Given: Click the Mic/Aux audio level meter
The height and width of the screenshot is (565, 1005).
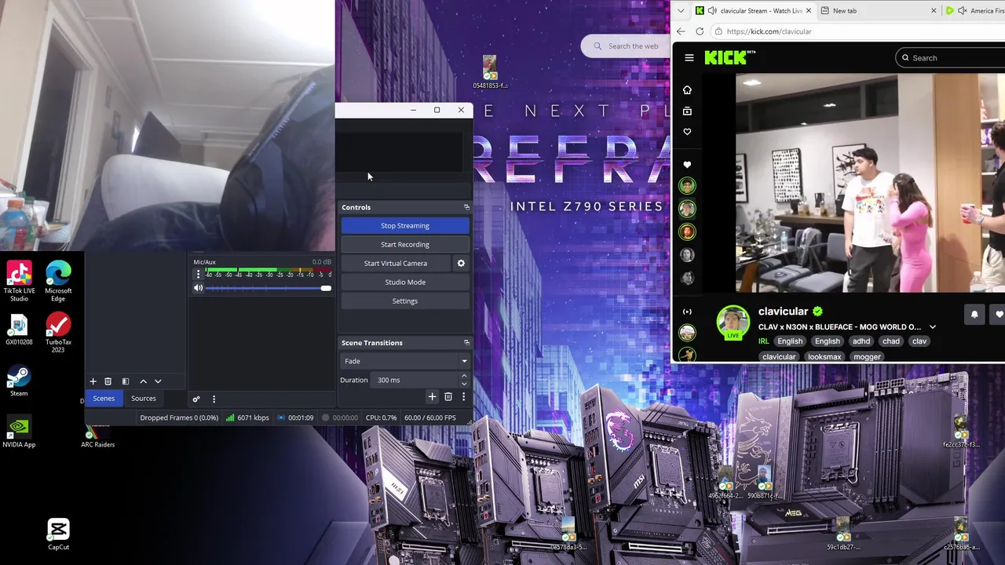Looking at the screenshot, I should click(268, 272).
